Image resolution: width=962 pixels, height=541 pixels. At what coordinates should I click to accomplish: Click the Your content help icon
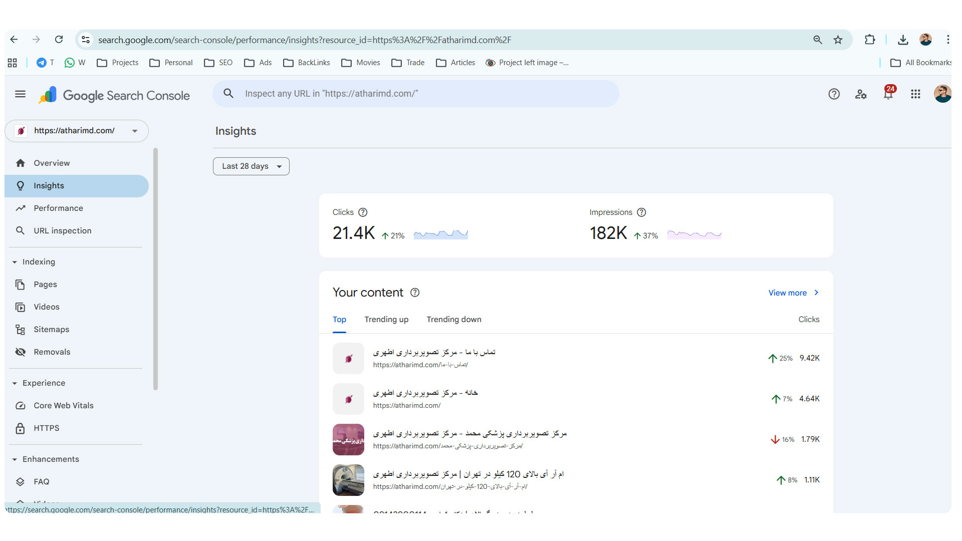(415, 293)
